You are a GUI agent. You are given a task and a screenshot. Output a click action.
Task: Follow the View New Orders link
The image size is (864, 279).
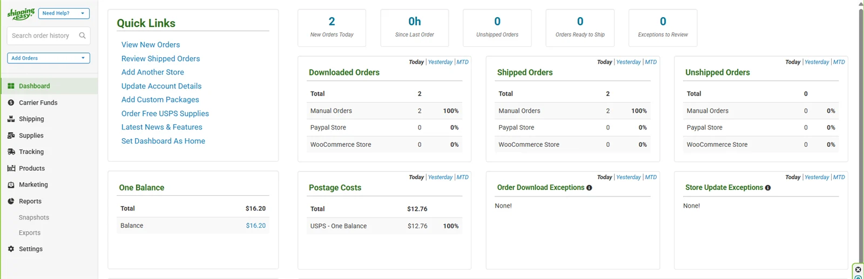[151, 45]
